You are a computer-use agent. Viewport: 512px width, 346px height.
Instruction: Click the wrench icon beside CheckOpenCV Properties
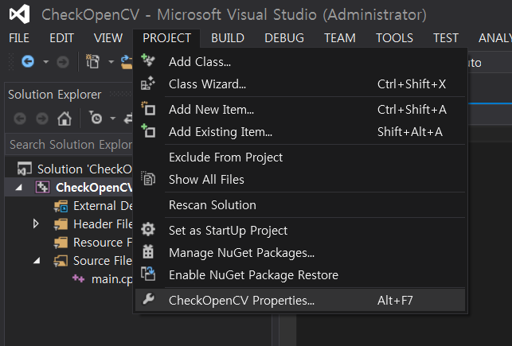pyautogui.click(x=148, y=298)
